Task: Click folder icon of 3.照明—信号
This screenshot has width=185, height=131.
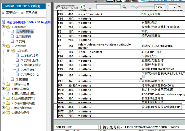Action: (8, 84)
